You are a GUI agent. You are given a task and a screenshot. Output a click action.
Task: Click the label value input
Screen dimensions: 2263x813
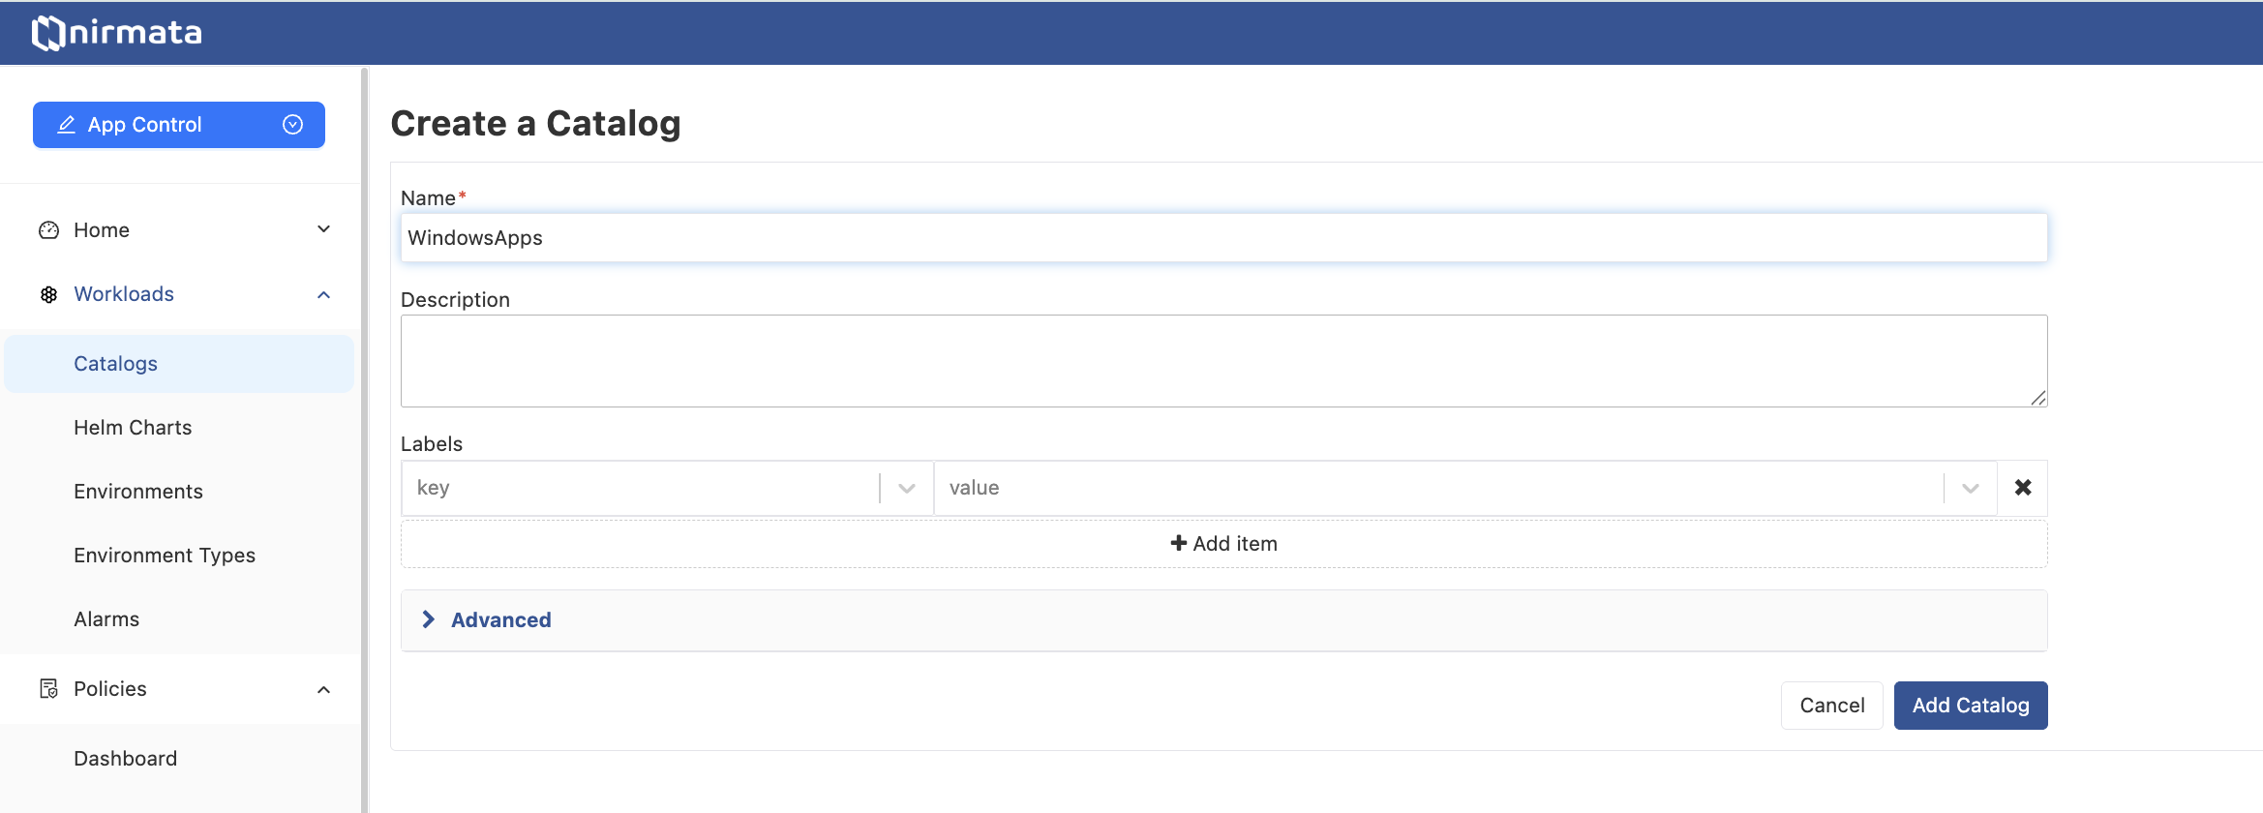tap(1438, 488)
